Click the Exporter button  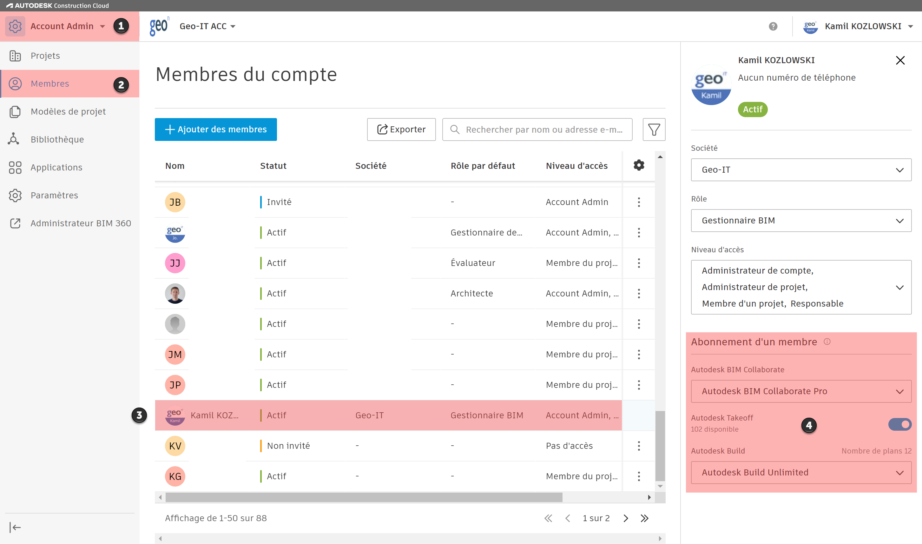(x=401, y=129)
